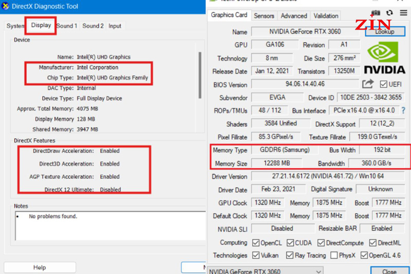The image size is (411, 274).
Task: Click the Subvendor field EVGA
Action: 277,98
